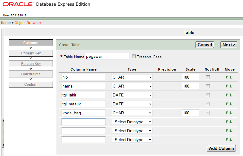The image size is (243, 156).
Task: Move the nama column up
Action: [x=230, y=86]
